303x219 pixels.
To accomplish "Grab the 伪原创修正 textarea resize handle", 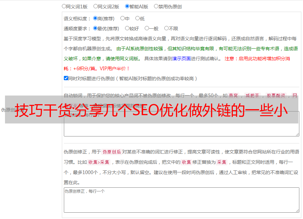I will 297,211.
